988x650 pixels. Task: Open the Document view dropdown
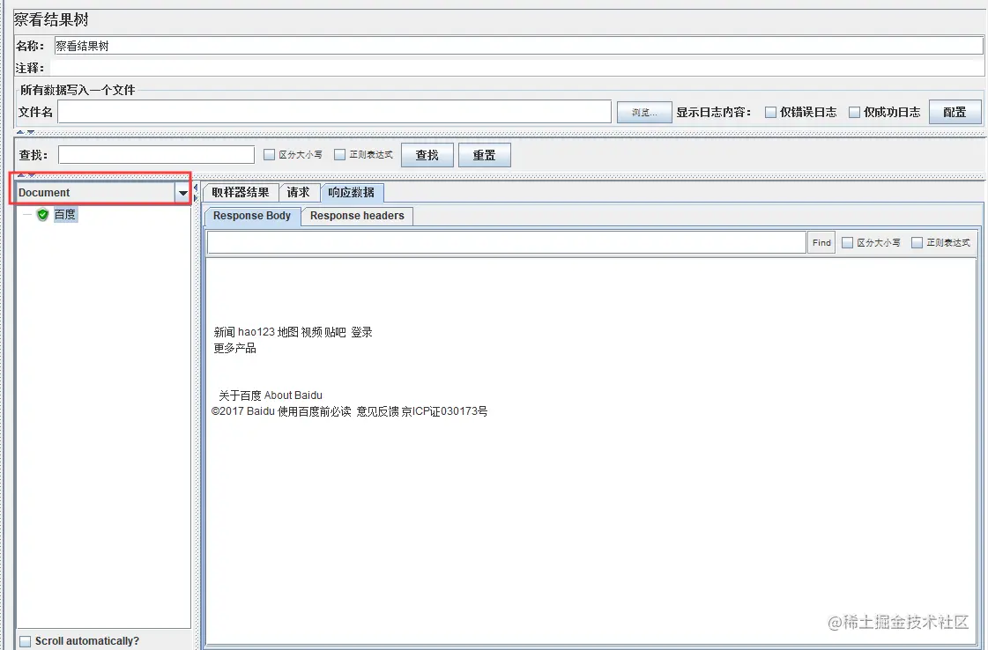182,192
